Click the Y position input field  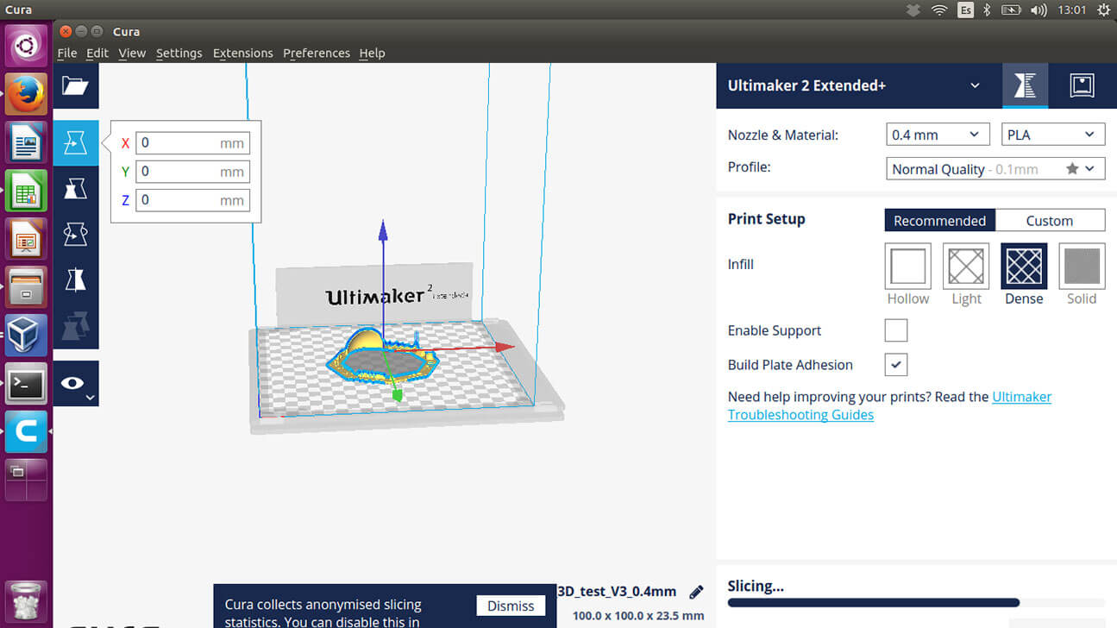point(193,172)
